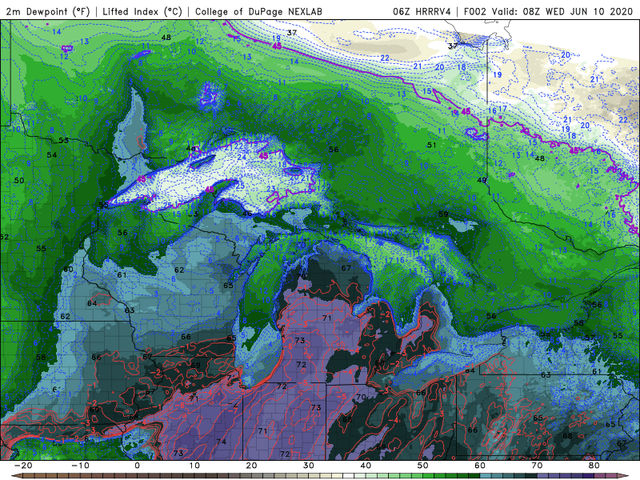
Task: Click the 'Lifted Index (°C)' header label
Action: coord(142,11)
